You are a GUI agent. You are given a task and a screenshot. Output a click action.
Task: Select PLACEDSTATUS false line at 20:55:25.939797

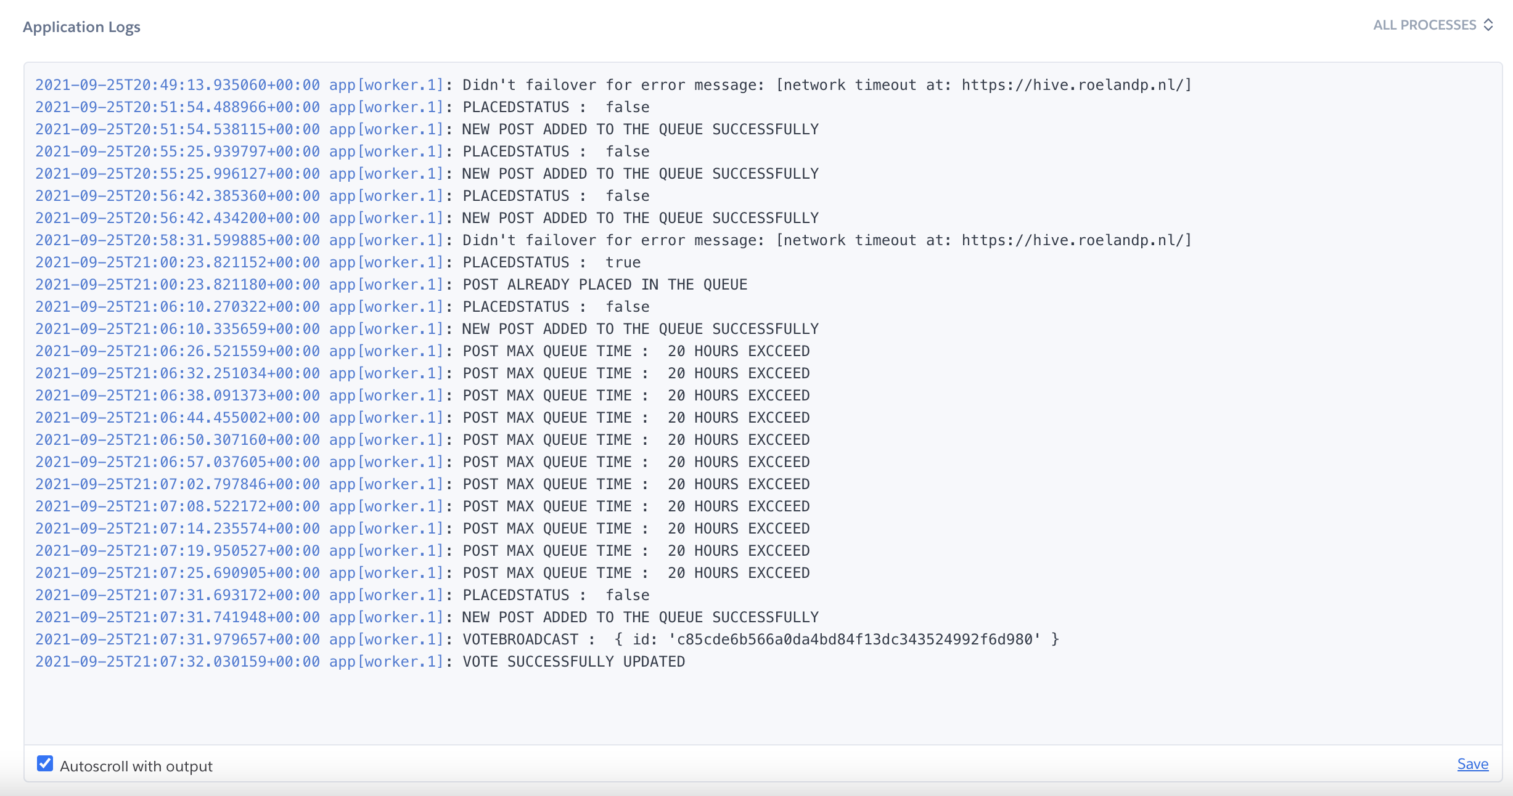[342, 152]
